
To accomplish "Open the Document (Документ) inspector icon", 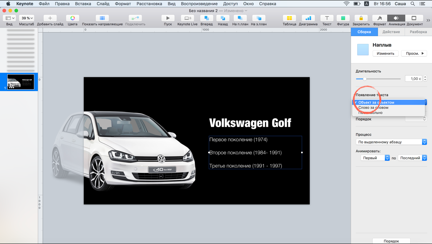I will coord(414,18).
